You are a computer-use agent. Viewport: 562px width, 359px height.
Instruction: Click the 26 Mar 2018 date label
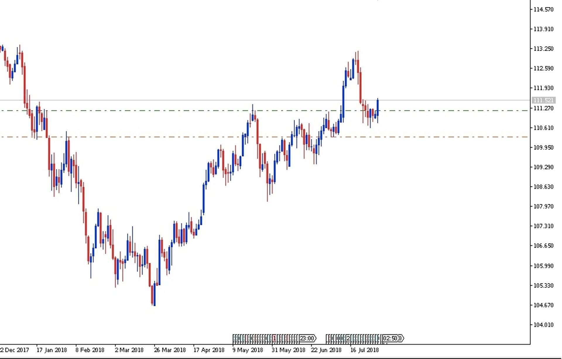170,350
